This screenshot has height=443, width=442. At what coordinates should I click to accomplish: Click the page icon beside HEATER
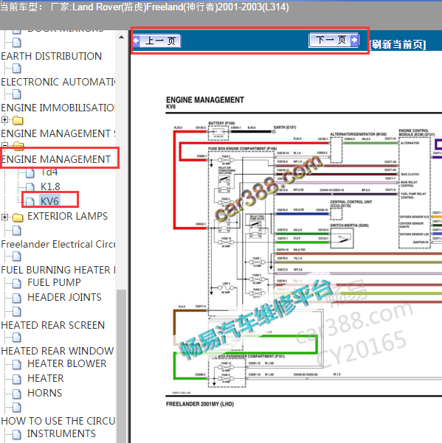click(x=17, y=379)
